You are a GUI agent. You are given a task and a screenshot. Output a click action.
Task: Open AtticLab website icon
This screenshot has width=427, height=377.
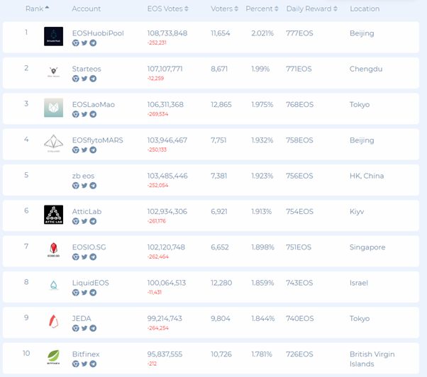pyautogui.click(x=76, y=221)
